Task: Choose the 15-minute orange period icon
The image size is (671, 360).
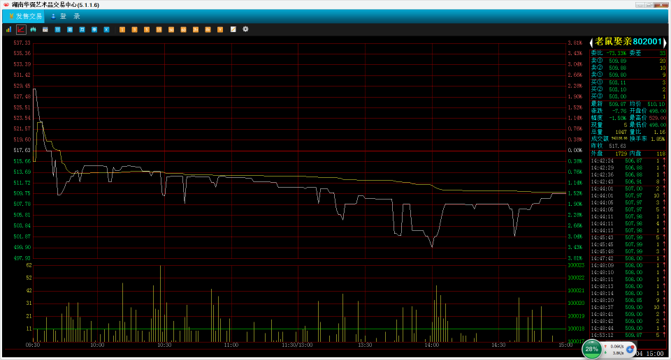Action: coord(159,29)
